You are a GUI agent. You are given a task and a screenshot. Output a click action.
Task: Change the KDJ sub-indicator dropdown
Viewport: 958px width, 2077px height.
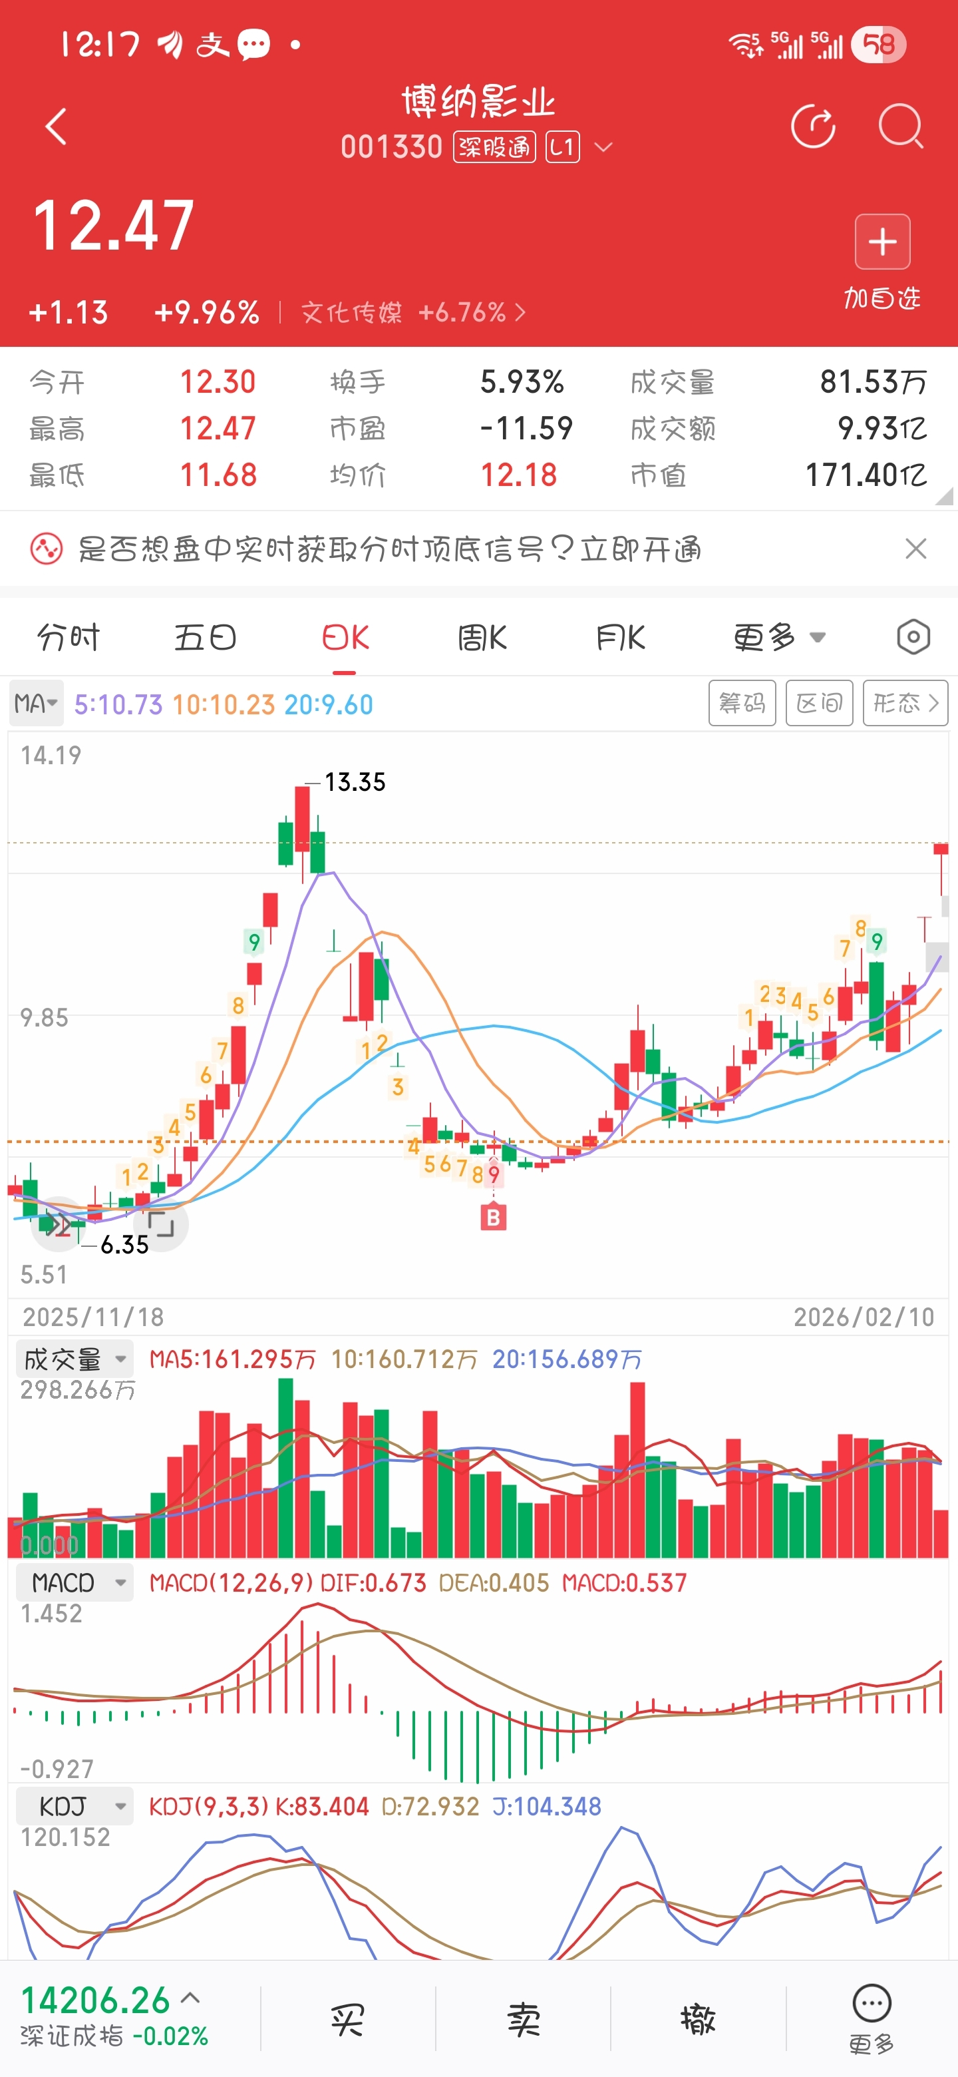tap(74, 1806)
